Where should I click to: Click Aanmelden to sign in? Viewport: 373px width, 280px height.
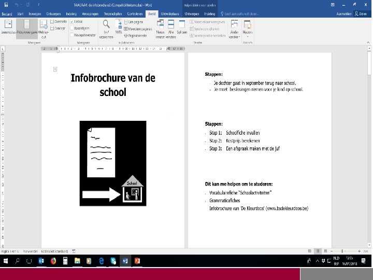pos(344,14)
